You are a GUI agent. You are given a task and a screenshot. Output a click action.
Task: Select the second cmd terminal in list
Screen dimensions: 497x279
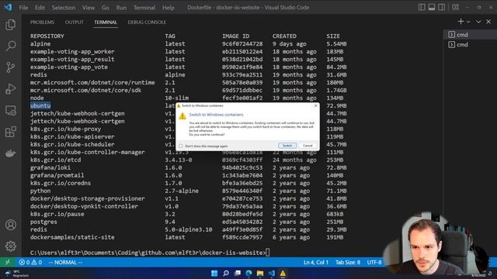tap(470, 45)
